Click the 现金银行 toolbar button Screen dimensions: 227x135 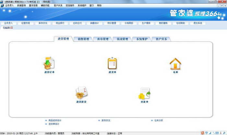60,23
